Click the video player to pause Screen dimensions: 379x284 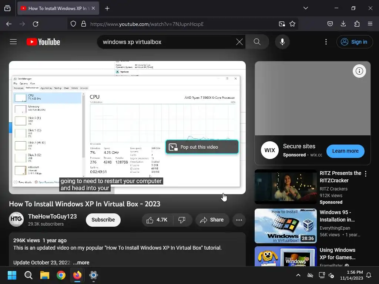point(127,128)
